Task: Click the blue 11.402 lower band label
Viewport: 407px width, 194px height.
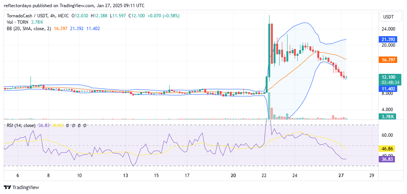Action: click(387, 89)
